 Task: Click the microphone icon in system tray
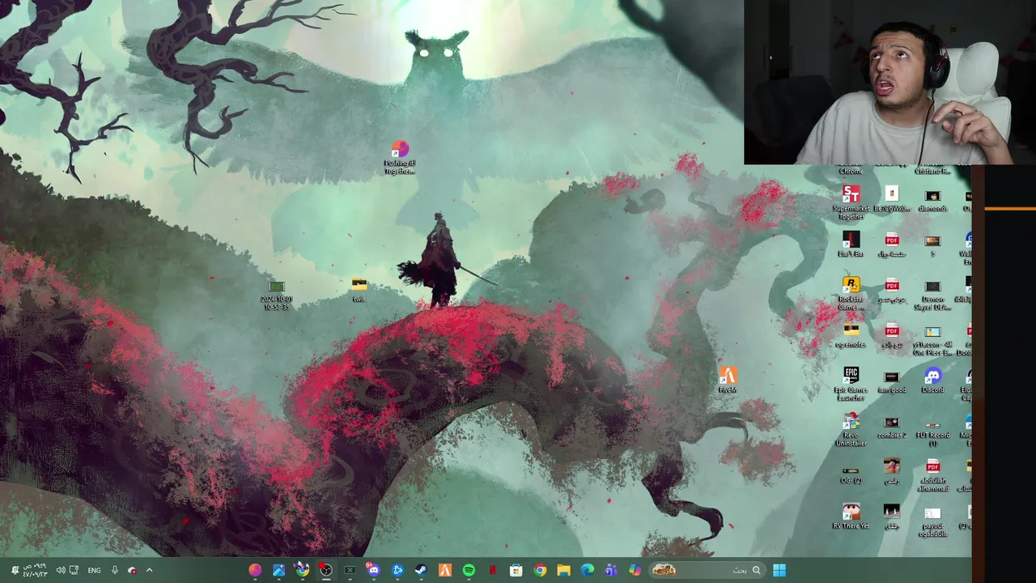click(x=114, y=570)
